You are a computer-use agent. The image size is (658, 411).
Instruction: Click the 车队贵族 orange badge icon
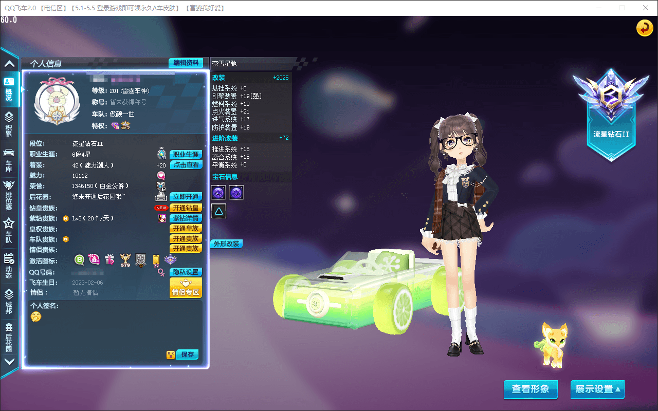click(66, 239)
